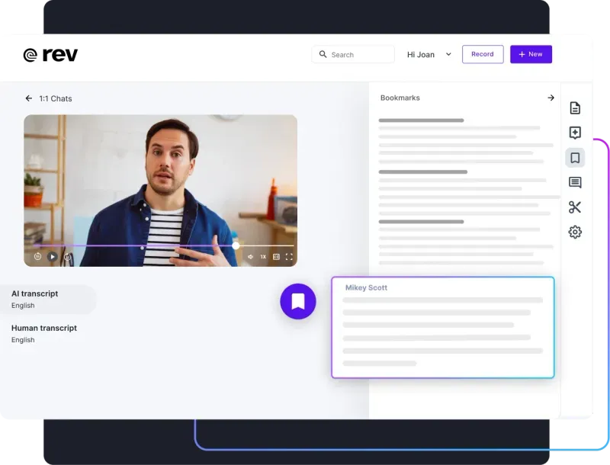This screenshot has width=610, height=465.
Task: Select the Human transcript tab
Action: 44,334
